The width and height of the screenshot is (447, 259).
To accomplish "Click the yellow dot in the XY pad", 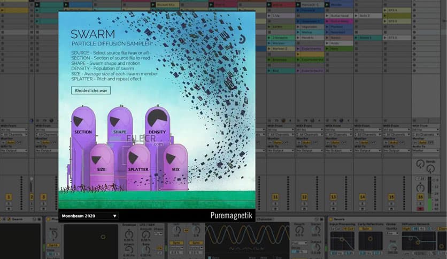I will pyautogui.click(x=103, y=237).
